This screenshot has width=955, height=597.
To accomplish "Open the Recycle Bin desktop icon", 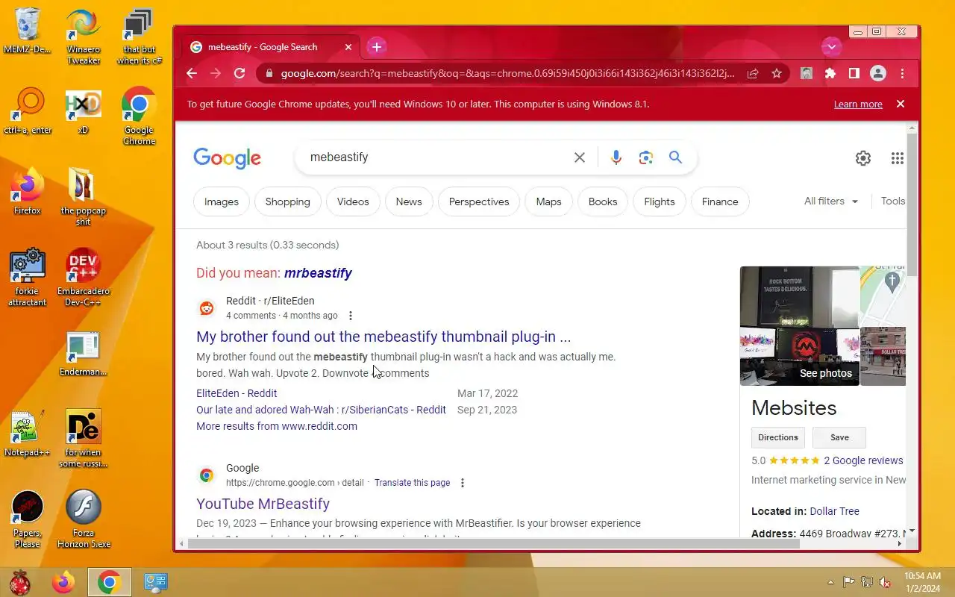I will 27,31.
